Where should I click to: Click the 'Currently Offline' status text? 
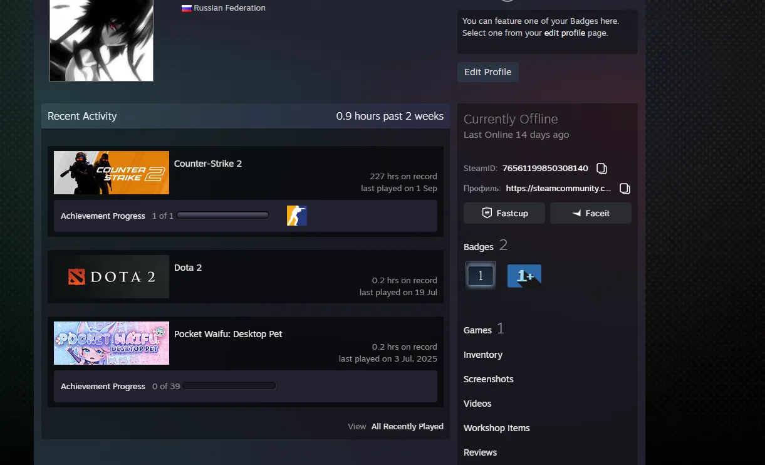coord(511,119)
